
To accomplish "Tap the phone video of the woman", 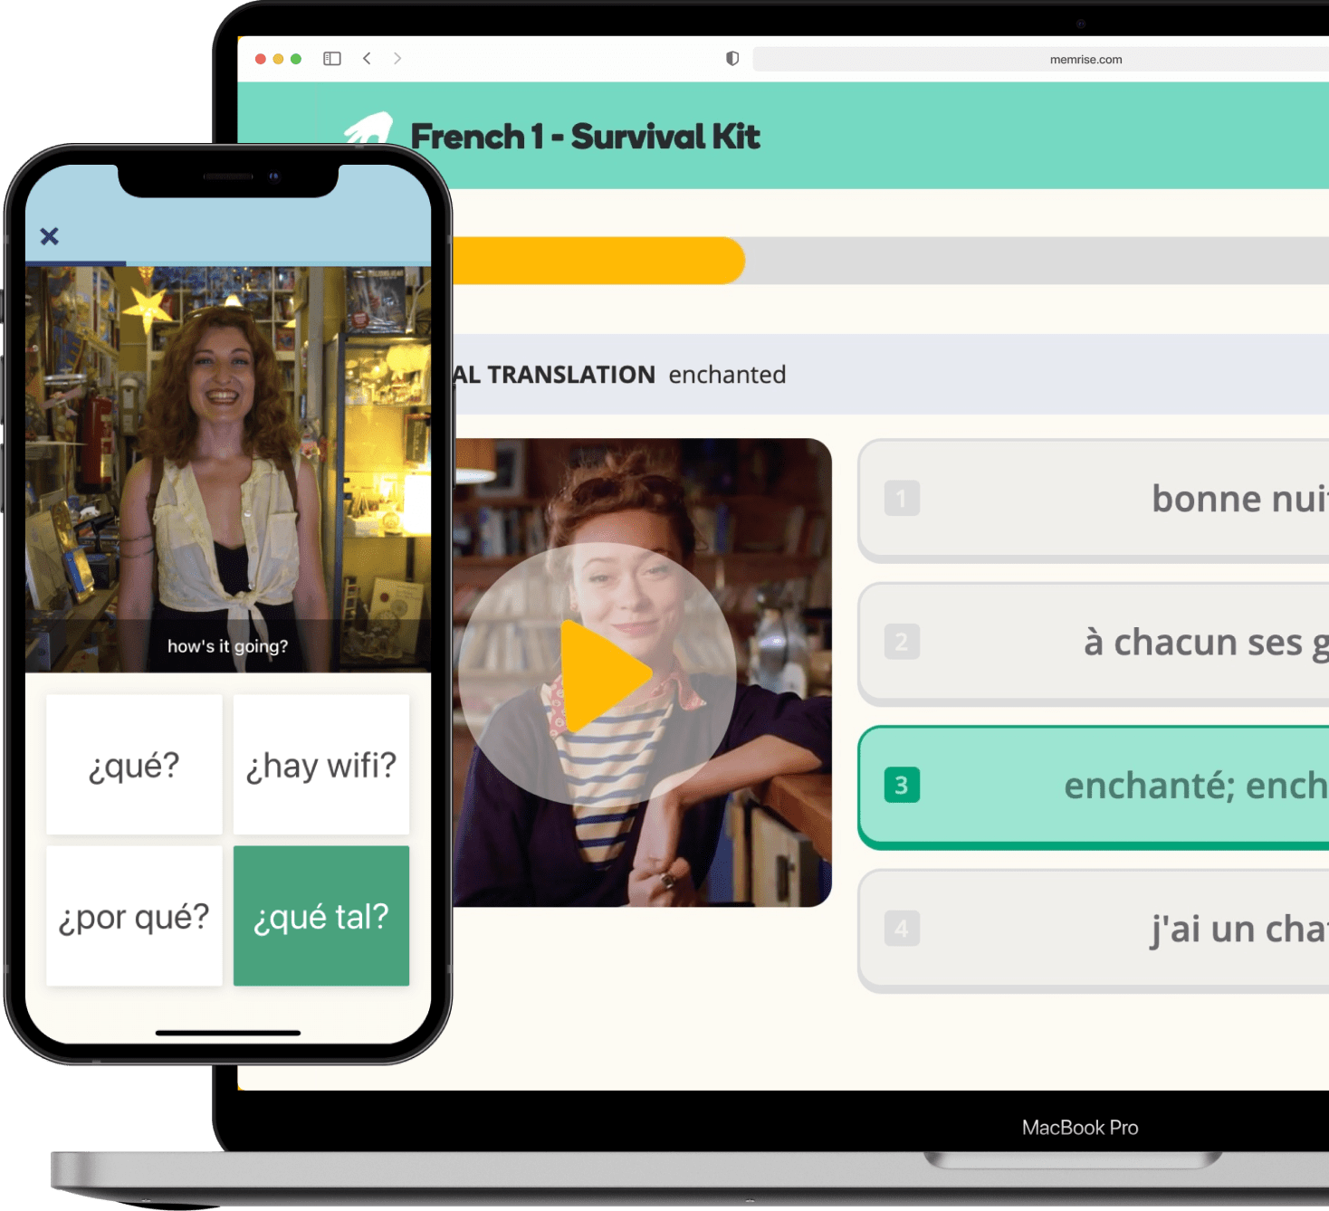I will [228, 469].
